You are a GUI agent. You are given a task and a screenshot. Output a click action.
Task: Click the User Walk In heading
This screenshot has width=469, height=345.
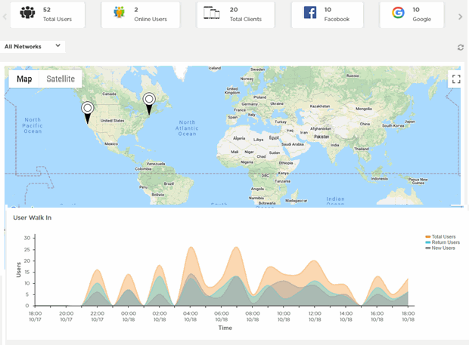[x=33, y=217]
